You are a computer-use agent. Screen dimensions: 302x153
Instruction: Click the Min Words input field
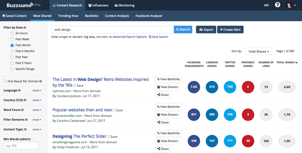(x=21, y=146)
